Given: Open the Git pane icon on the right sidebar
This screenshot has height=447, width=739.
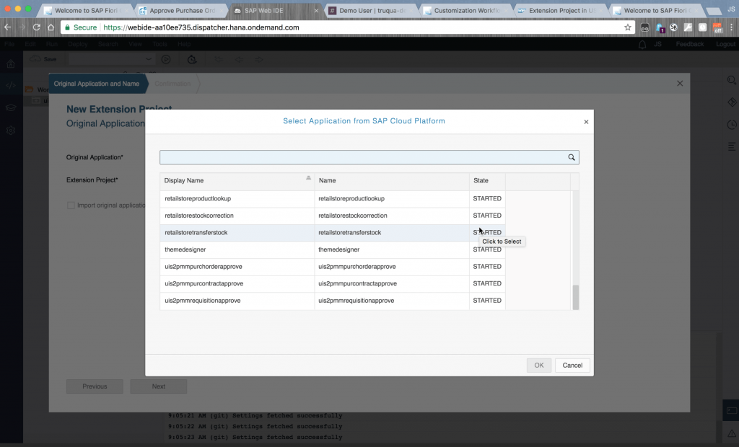Looking at the screenshot, I should coord(732,102).
